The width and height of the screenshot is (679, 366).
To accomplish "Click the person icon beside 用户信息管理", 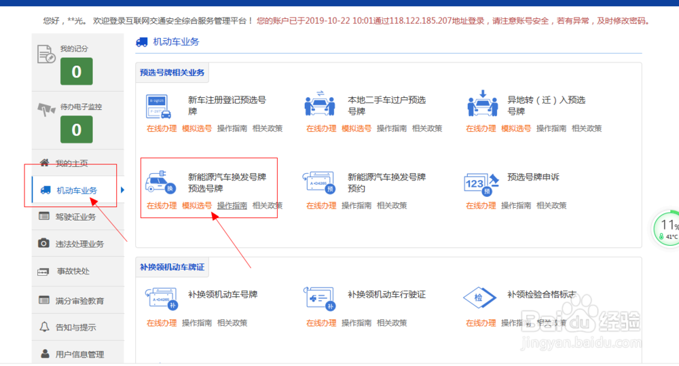I will click(x=45, y=354).
